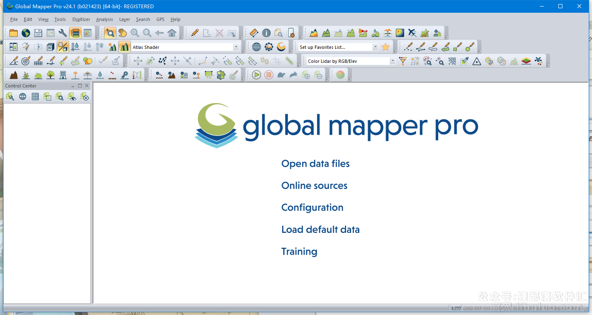This screenshot has height=315, width=592.
Task: Click the jigsaw puzzle piece icon
Action: click(221, 75)
